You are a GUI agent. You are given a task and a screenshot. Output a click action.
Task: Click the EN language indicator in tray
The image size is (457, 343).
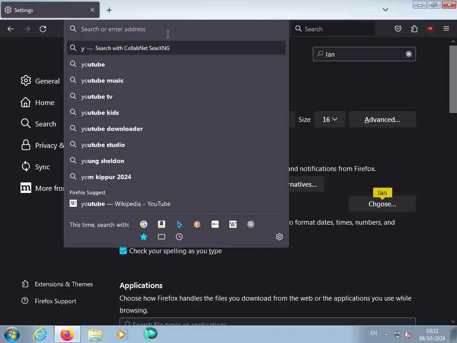tap(374, 333)
